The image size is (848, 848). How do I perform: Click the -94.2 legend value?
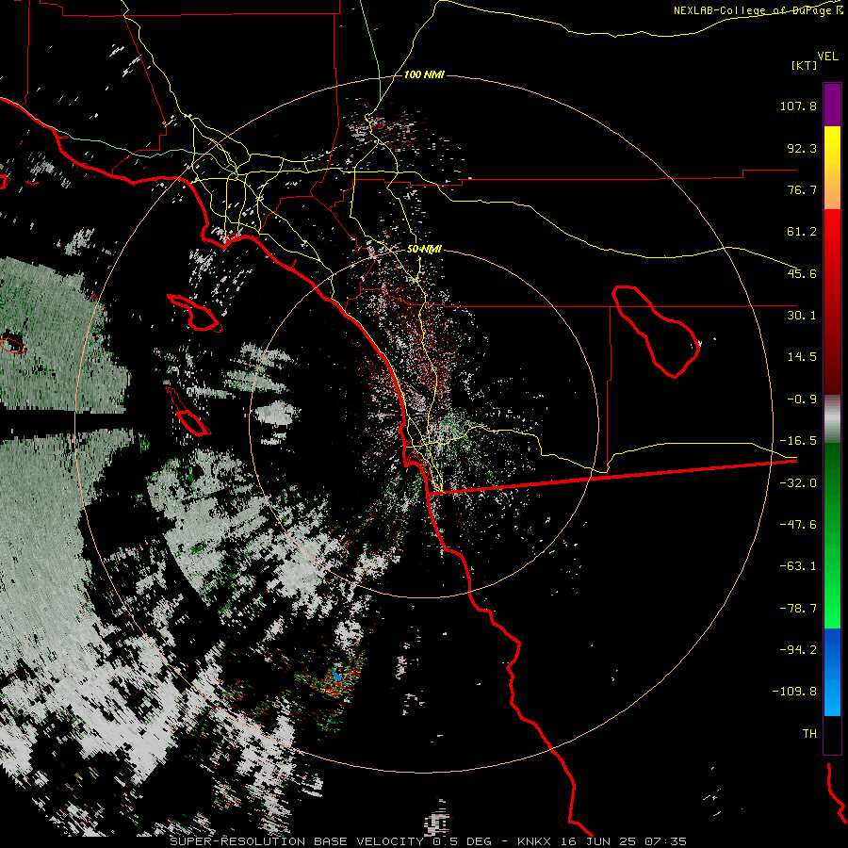[x=798, y=650]
